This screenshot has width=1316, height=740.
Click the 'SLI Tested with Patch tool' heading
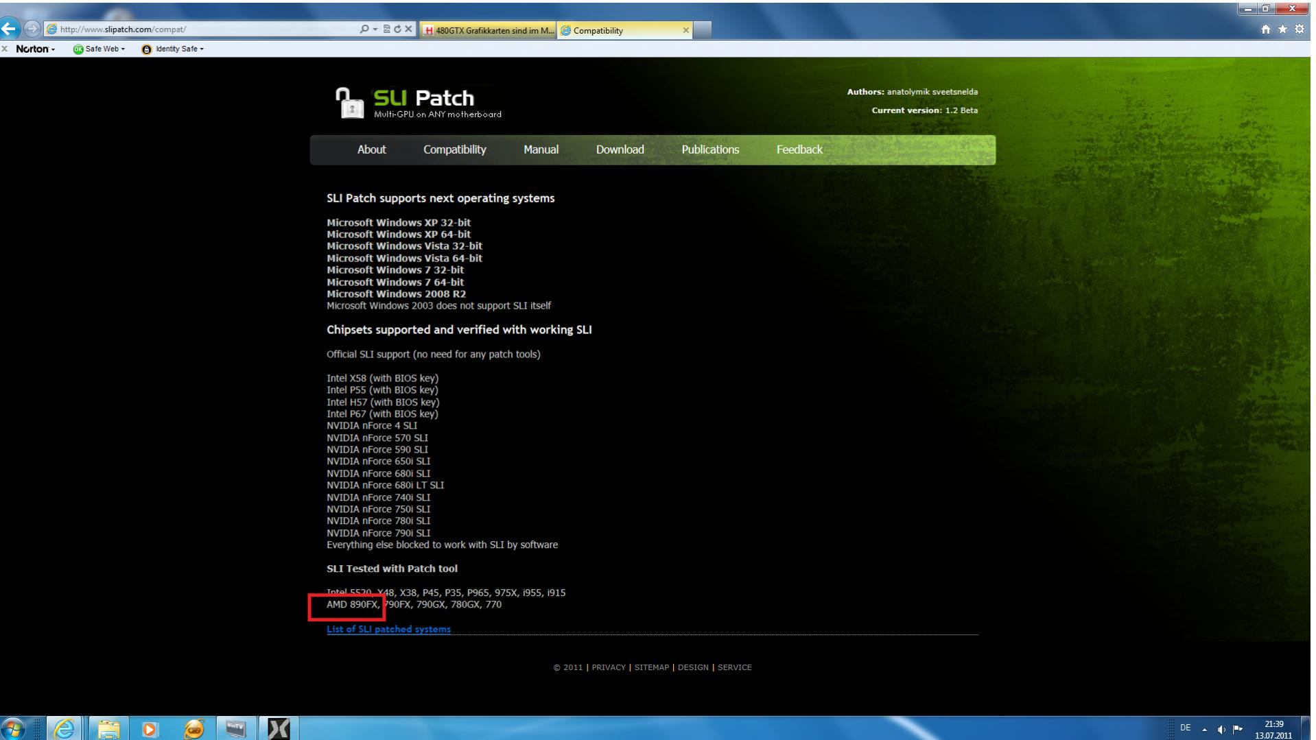tap(392, 569)
